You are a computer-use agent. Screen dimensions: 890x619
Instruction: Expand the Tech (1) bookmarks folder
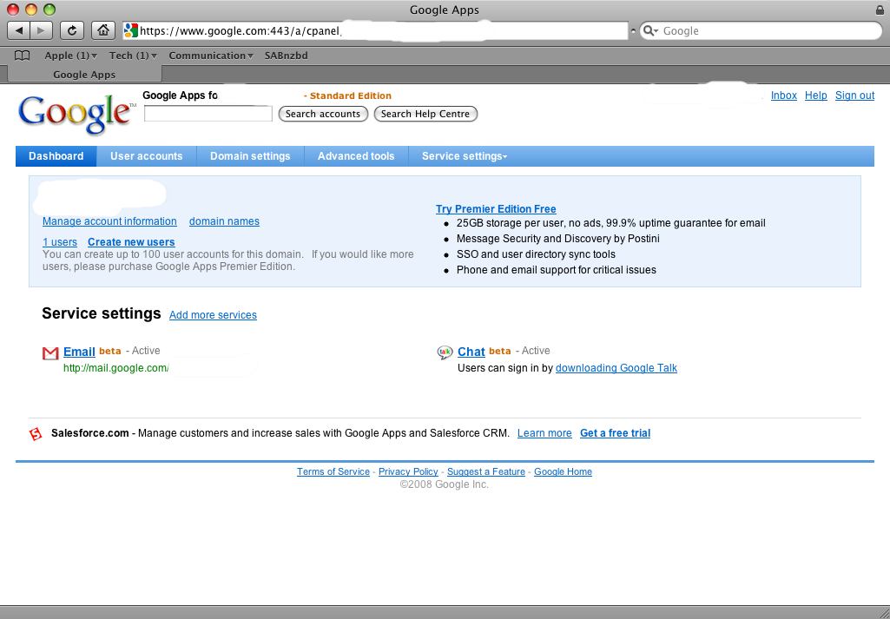[x=133, y=56]
